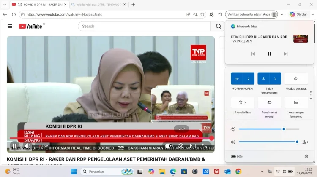
Task: Click the YouTube Search input field
Action: (x=145, y=27)
